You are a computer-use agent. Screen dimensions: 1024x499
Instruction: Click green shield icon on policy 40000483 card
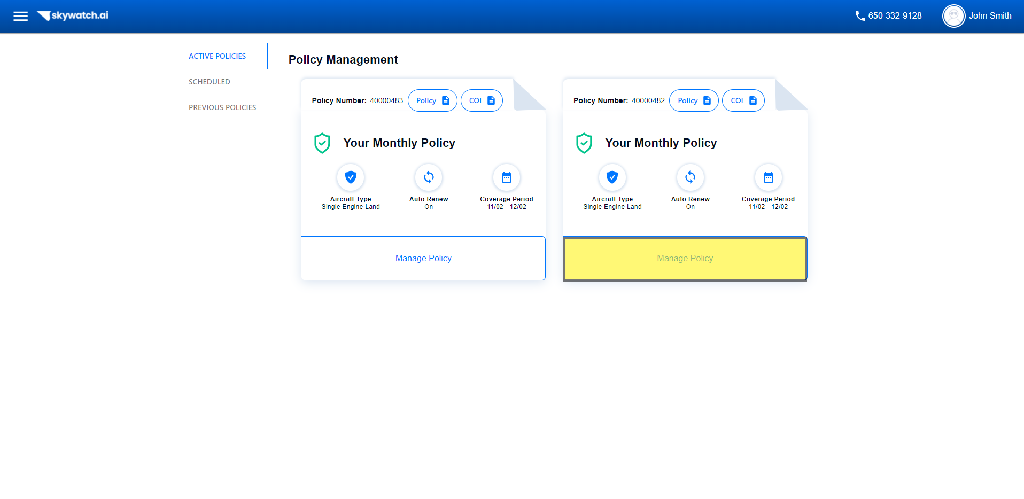coord(322,143)
